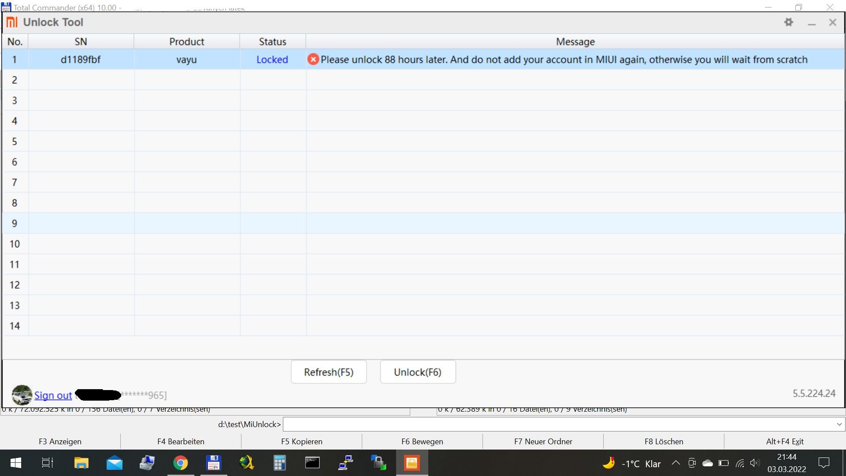Click F5 Kopieren in Total Commander
The image size is (846, 476).
(x=301, y=441)
